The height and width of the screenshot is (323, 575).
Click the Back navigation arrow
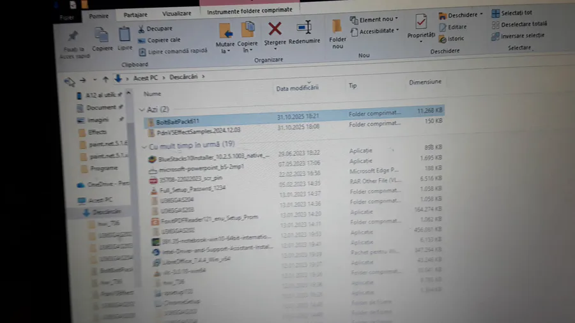point(69,81)
